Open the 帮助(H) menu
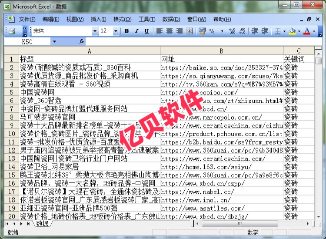 [222, 19]
